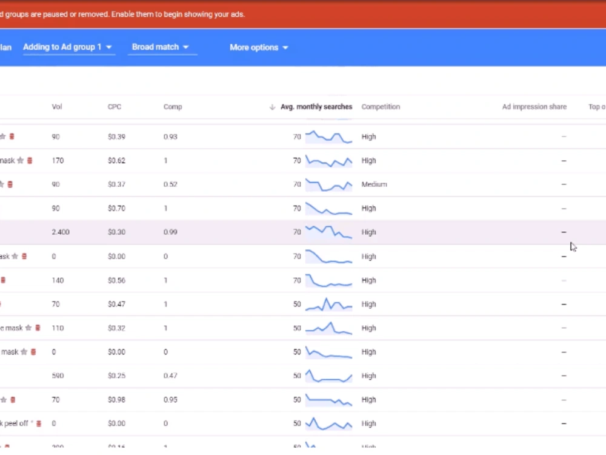Click the red icon after 'k peel off'

39,423
